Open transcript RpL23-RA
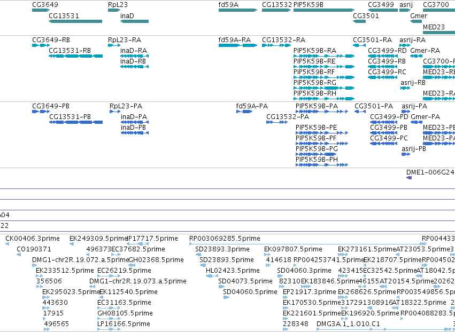455x332 pixels. [x=125, y=39]
